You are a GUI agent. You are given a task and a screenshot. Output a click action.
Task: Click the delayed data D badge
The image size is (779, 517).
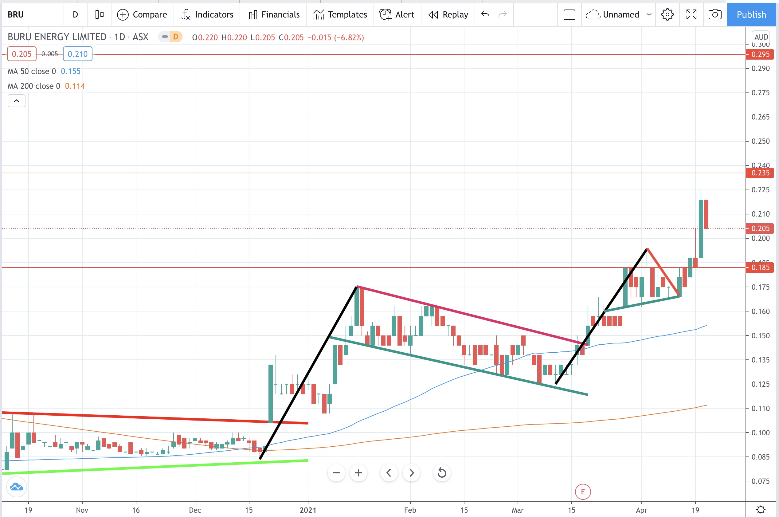point(176,37)
